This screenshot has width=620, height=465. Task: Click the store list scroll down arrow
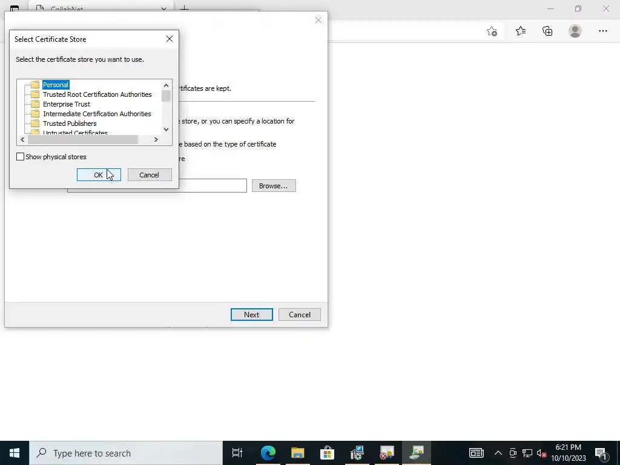(166, 130)
